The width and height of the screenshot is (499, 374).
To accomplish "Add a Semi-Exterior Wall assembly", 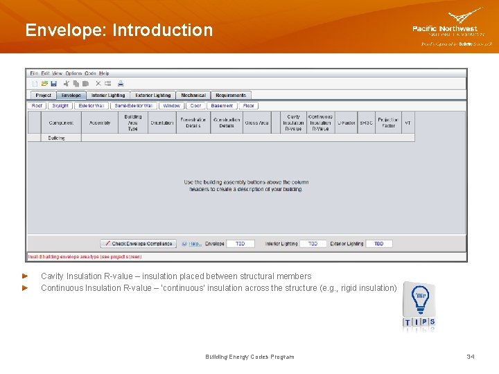I will 134,105.
